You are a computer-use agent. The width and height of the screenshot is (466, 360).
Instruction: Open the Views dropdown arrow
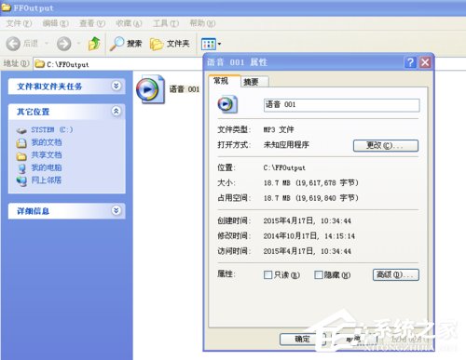pyautogui.click(x=219, y=44)
